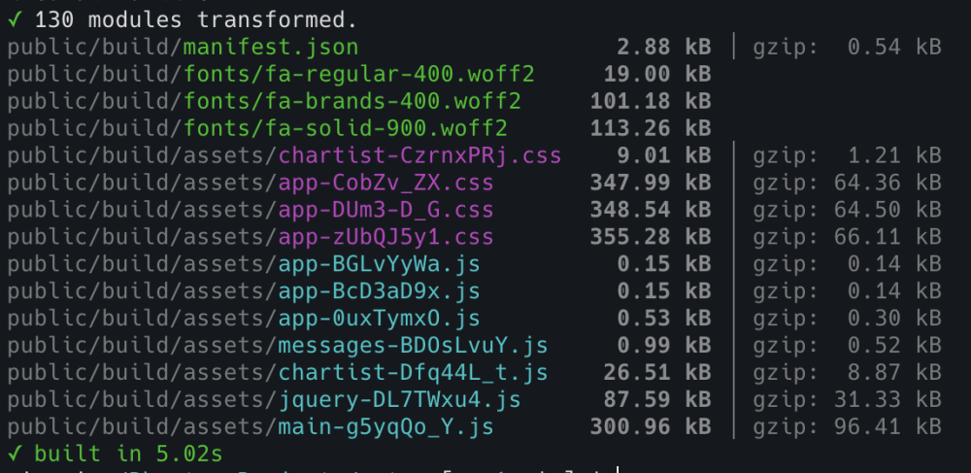Click the jquery-DL7TWxu4.js filename
The height and width of the screenshot is (473, 971).
(x=399, y=399)
